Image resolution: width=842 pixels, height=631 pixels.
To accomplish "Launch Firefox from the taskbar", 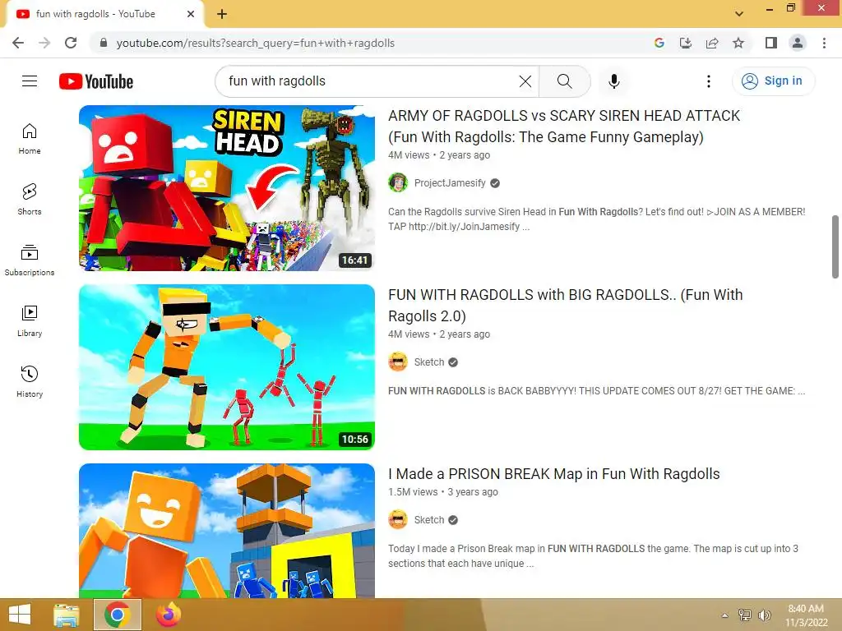I will click(168, 615).
